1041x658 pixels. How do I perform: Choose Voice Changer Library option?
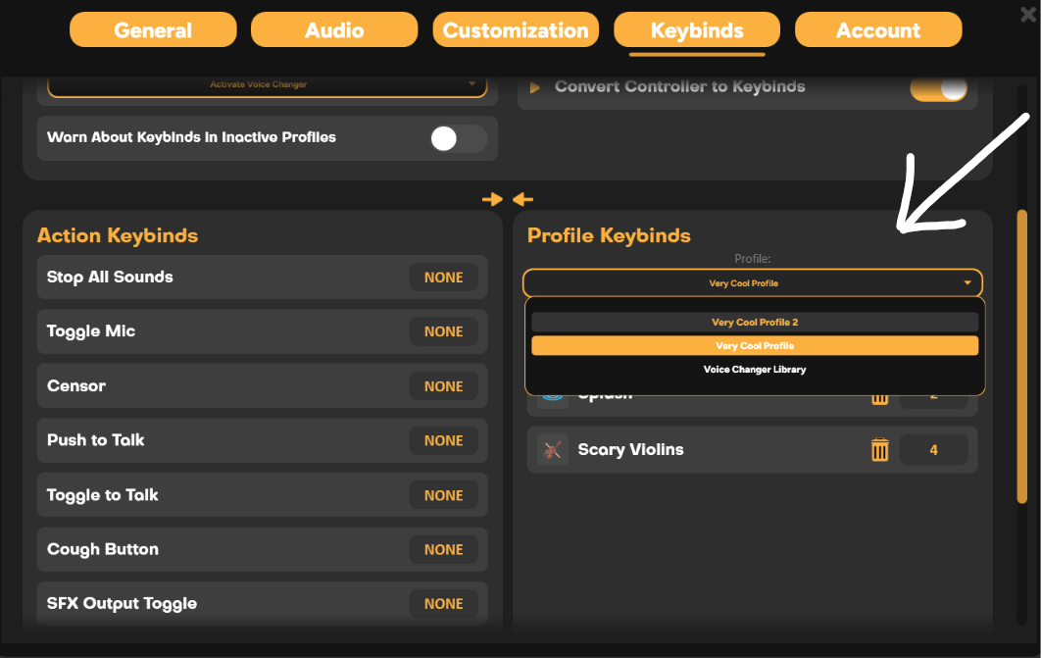(x=755, y=369)
